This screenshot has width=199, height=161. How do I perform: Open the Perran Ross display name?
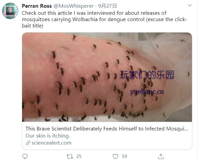[x=37, y=6]
